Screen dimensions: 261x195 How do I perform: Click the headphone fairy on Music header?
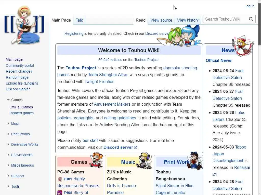click(x=144, y=160)
